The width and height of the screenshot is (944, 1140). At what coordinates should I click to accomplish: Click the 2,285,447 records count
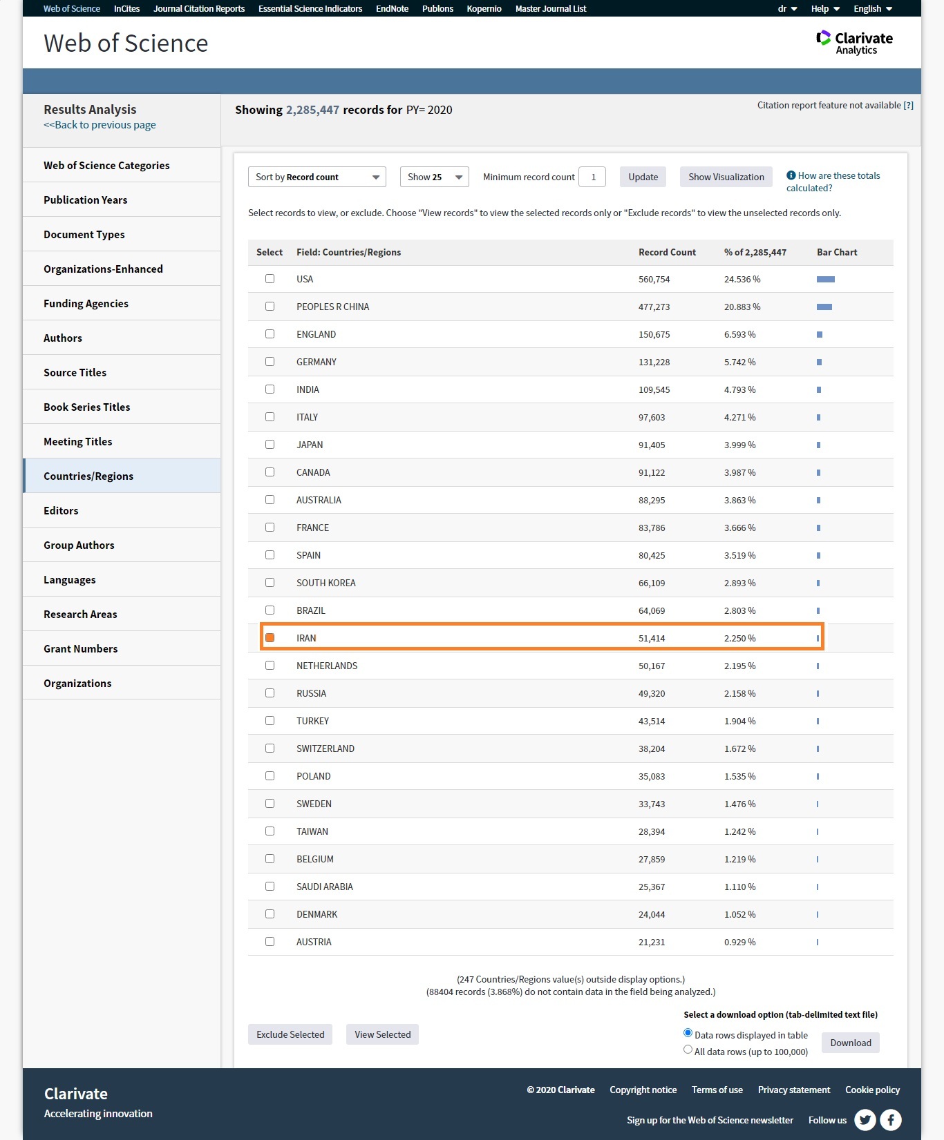(x=312, y=110)
